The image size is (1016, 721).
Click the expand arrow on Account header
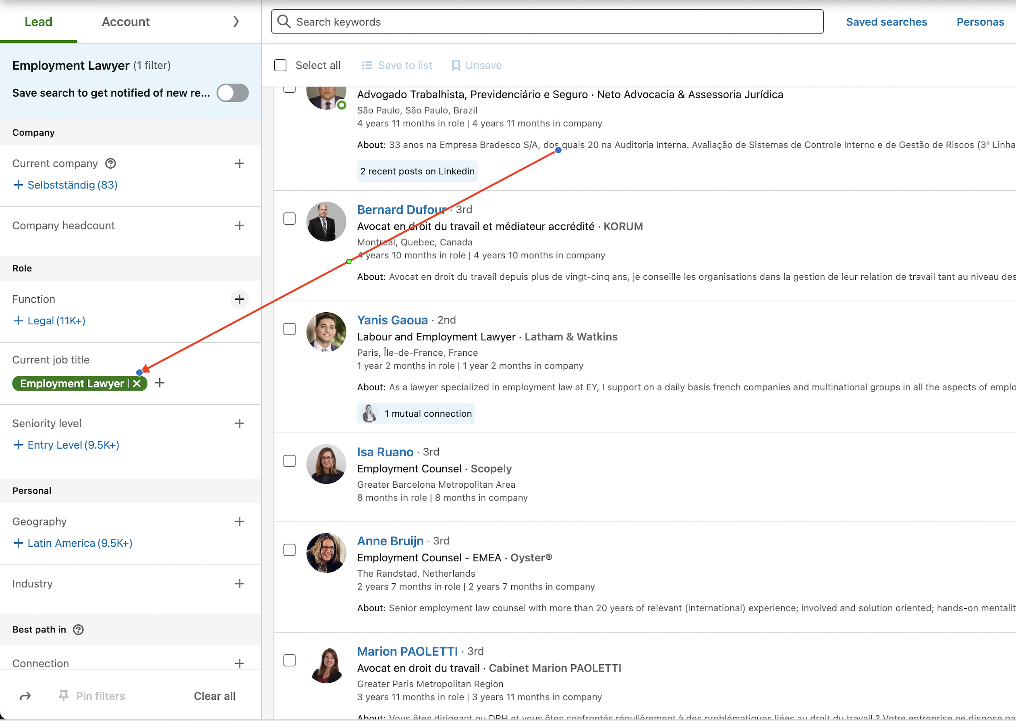pos(236,21)
